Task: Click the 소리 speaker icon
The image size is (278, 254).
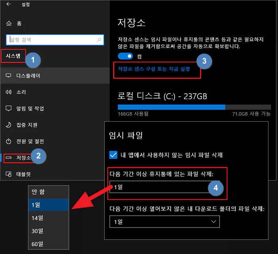Action: click(8, 92)
